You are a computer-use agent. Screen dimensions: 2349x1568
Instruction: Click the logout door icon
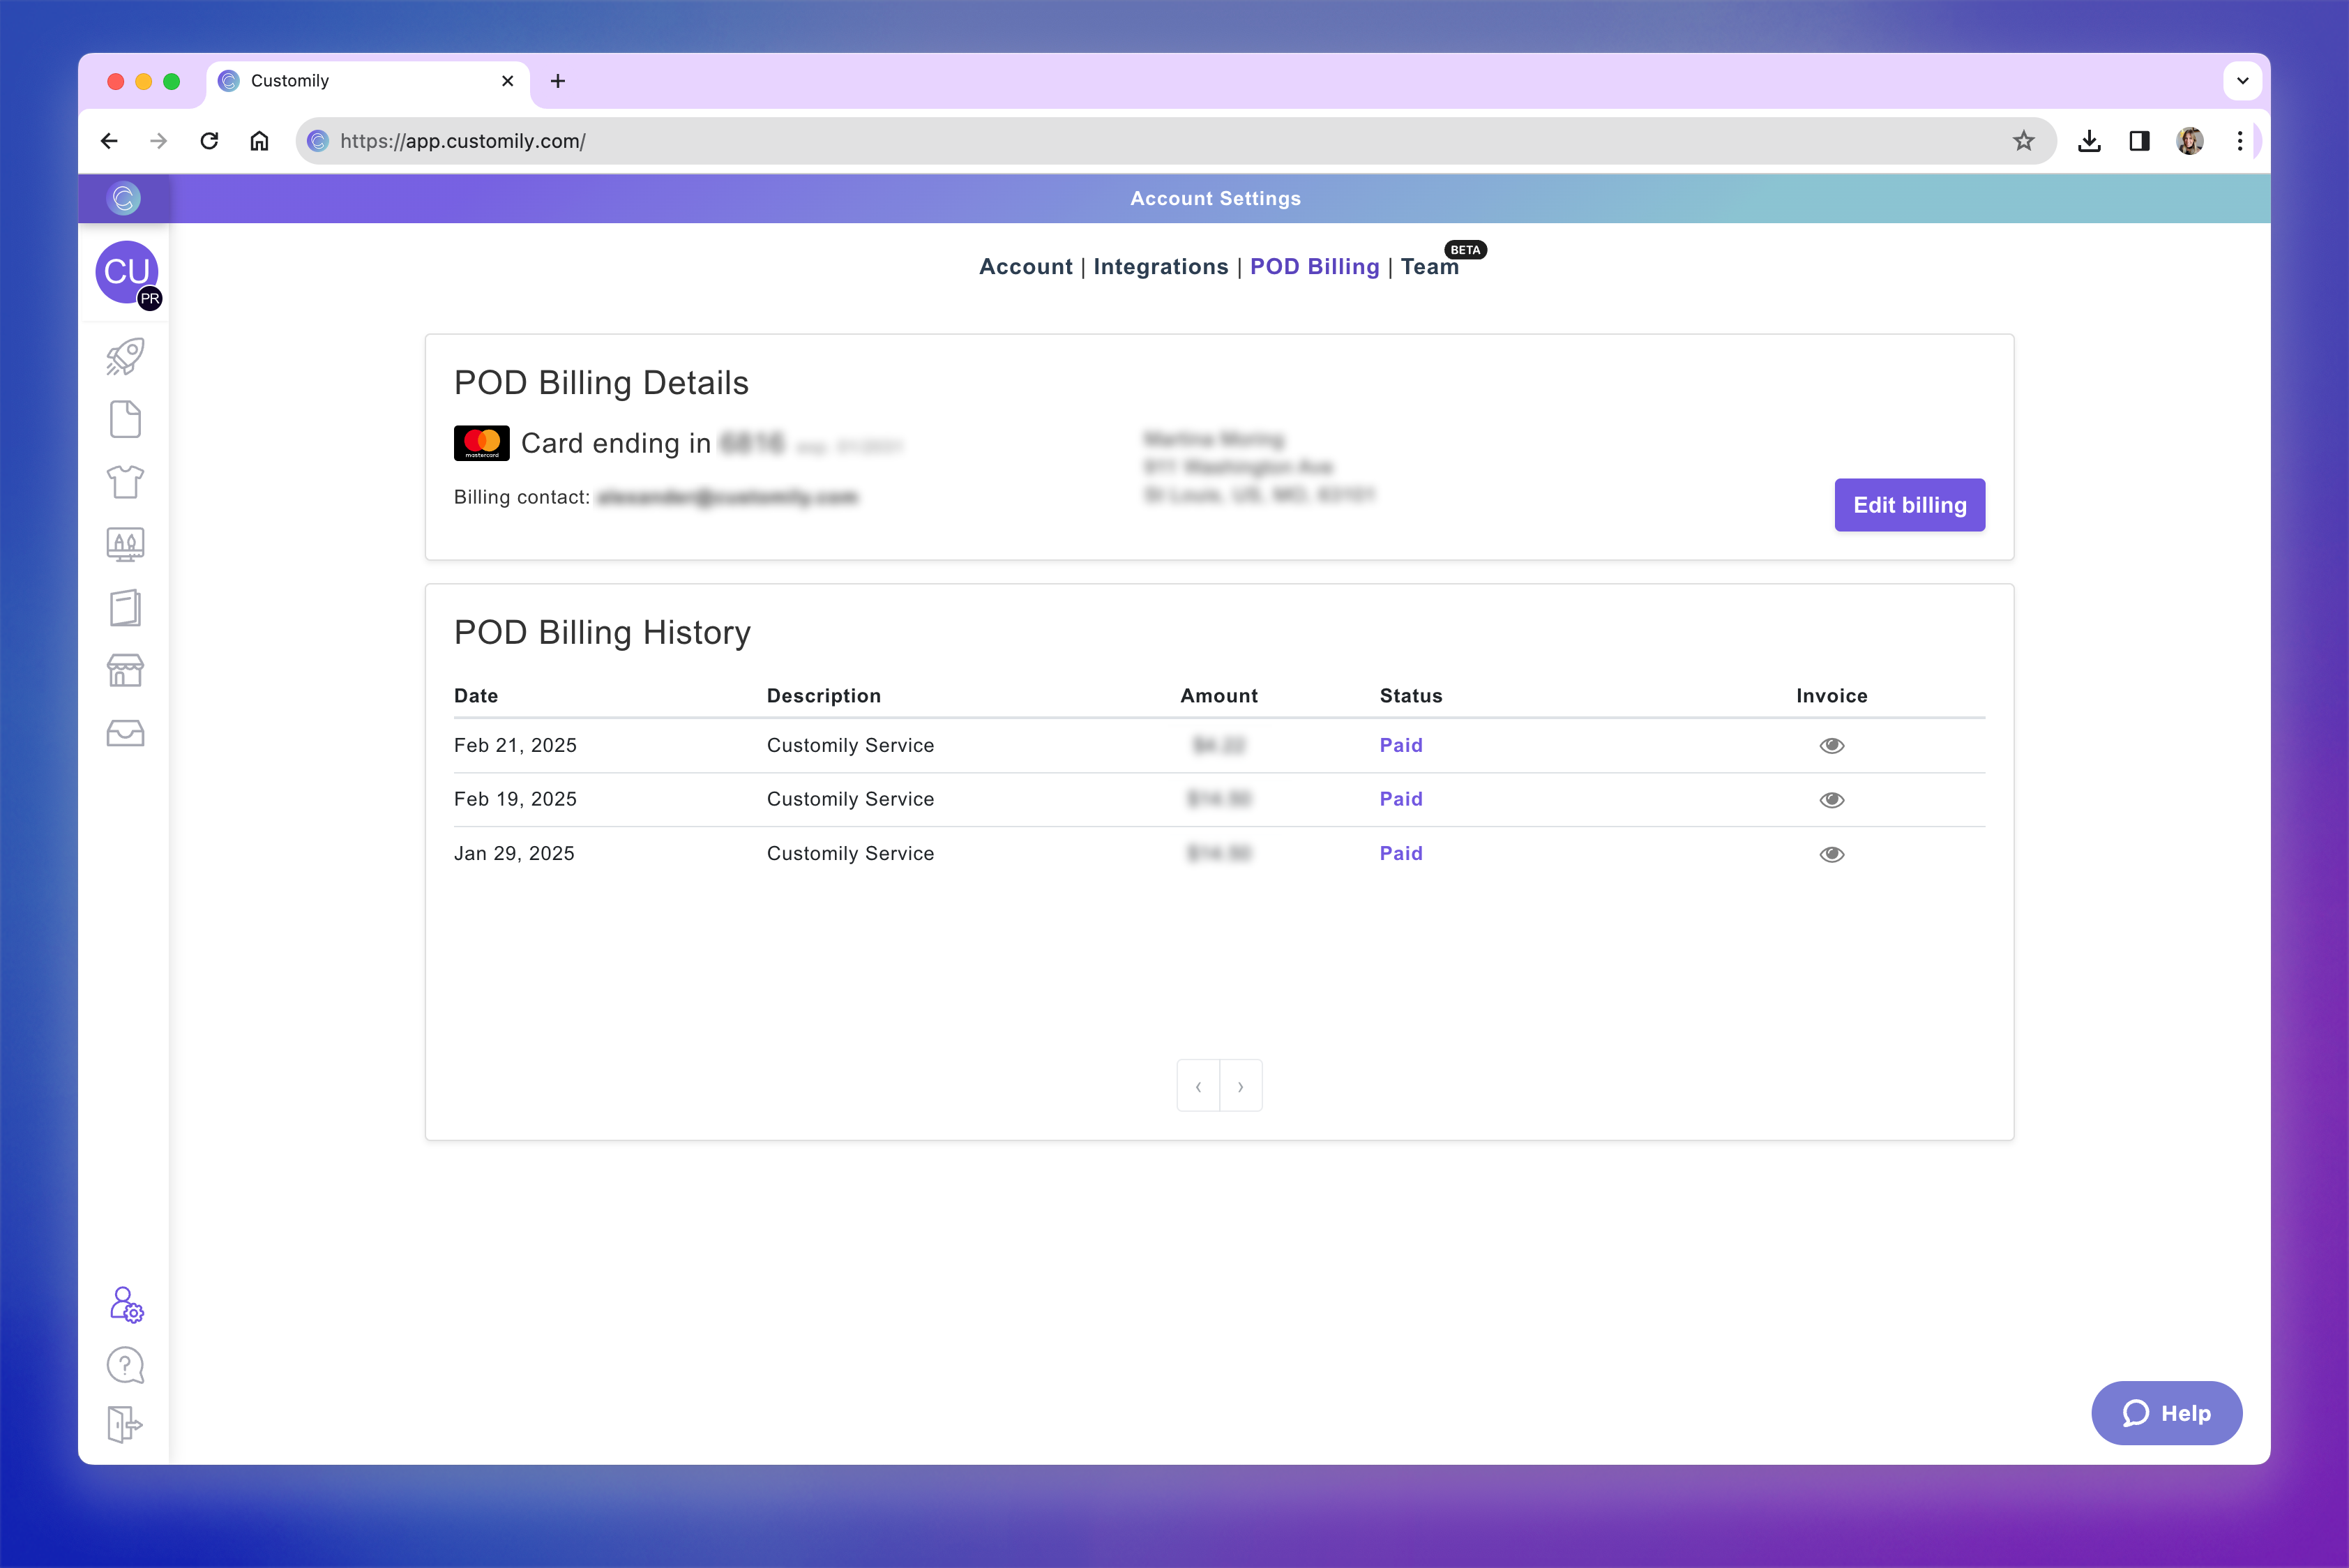tap(125, 1424)
